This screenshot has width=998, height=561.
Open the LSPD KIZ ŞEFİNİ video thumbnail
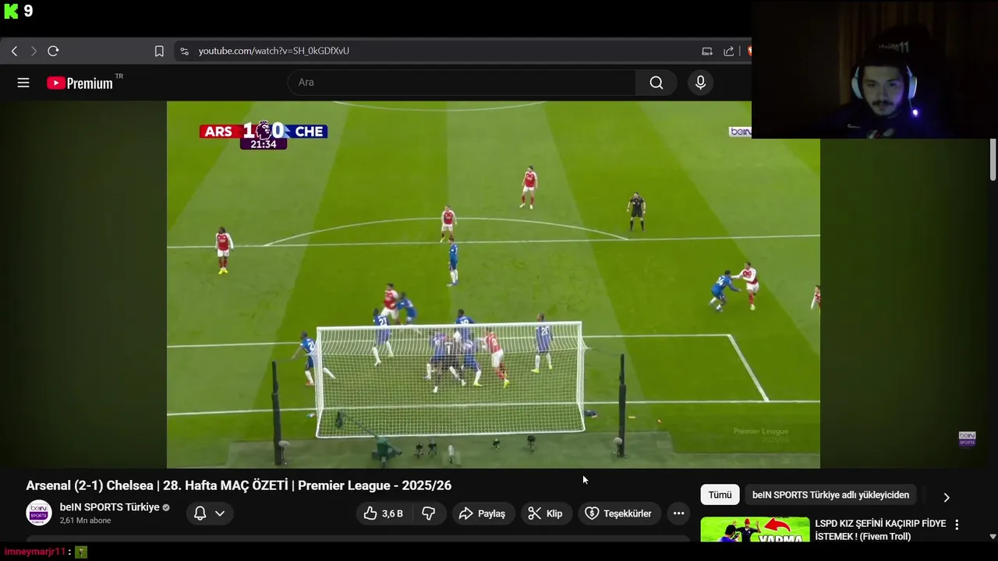point(755,530)
